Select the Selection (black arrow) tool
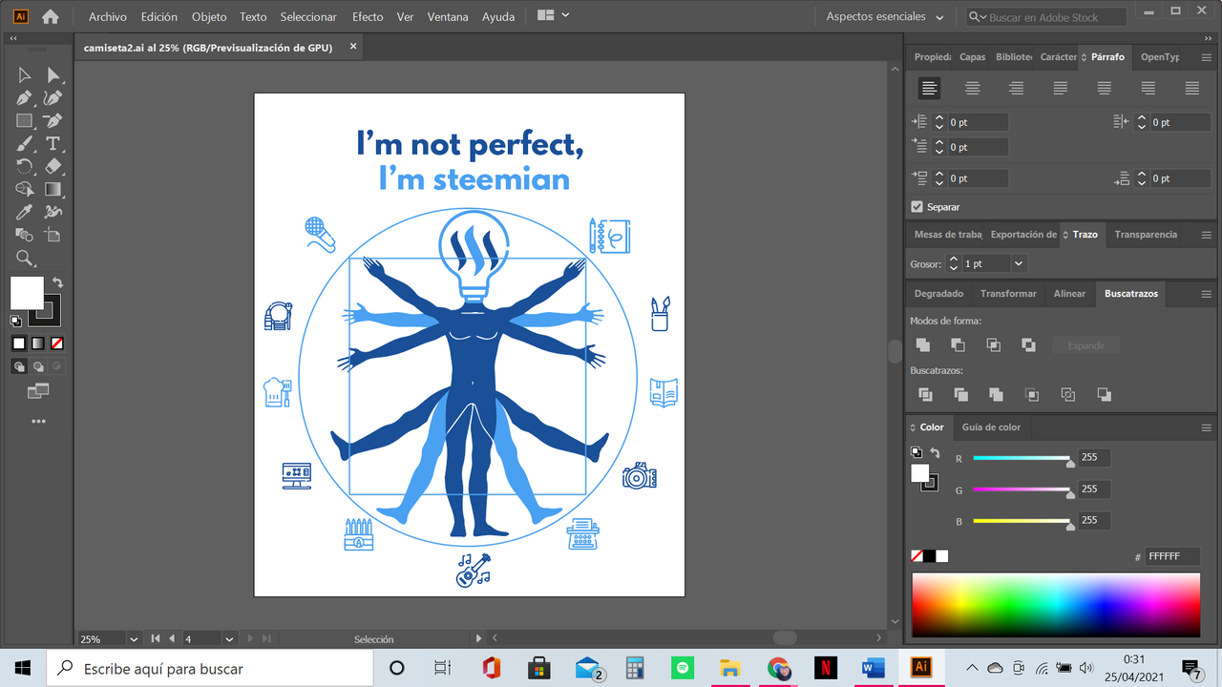Viewport: 1222px width, 687px height. (25, 75)
